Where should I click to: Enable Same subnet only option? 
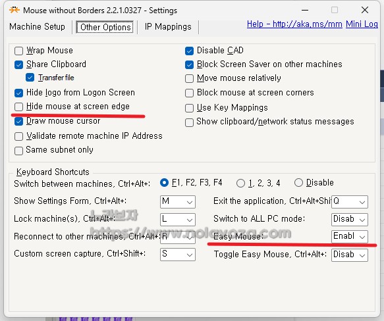click(19, 151)
